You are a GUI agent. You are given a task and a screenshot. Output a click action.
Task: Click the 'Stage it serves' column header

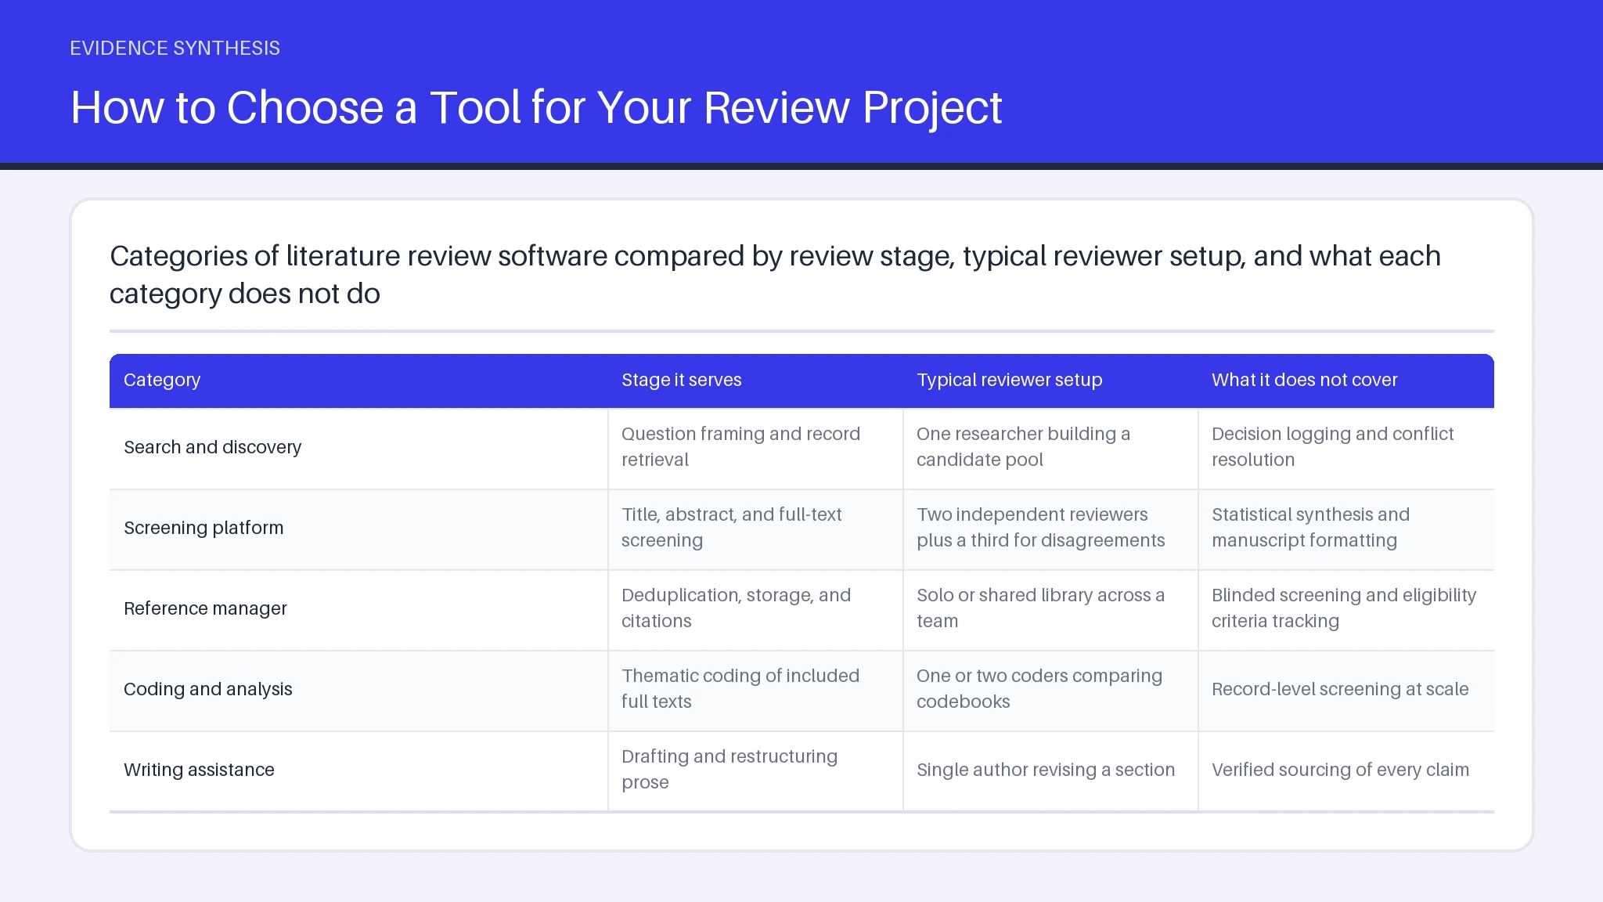coord(681,380)
